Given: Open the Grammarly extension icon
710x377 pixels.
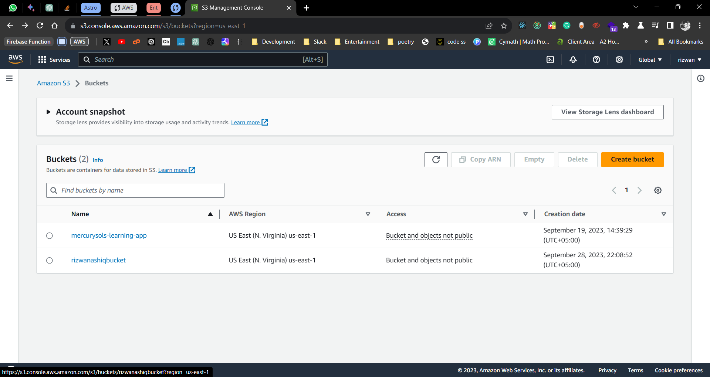Looking at the screenshot, I should click(x=567, y=26).
